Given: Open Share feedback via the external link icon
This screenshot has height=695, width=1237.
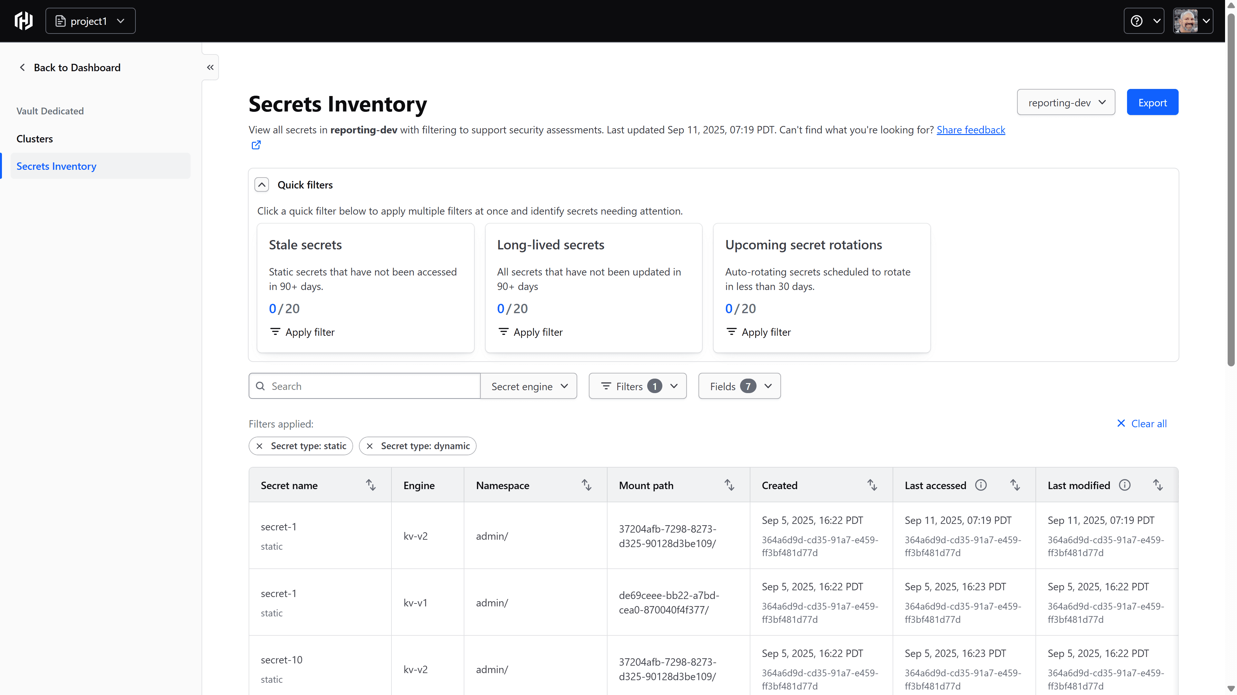Looking at the screenshot, I should pos(255,144).
